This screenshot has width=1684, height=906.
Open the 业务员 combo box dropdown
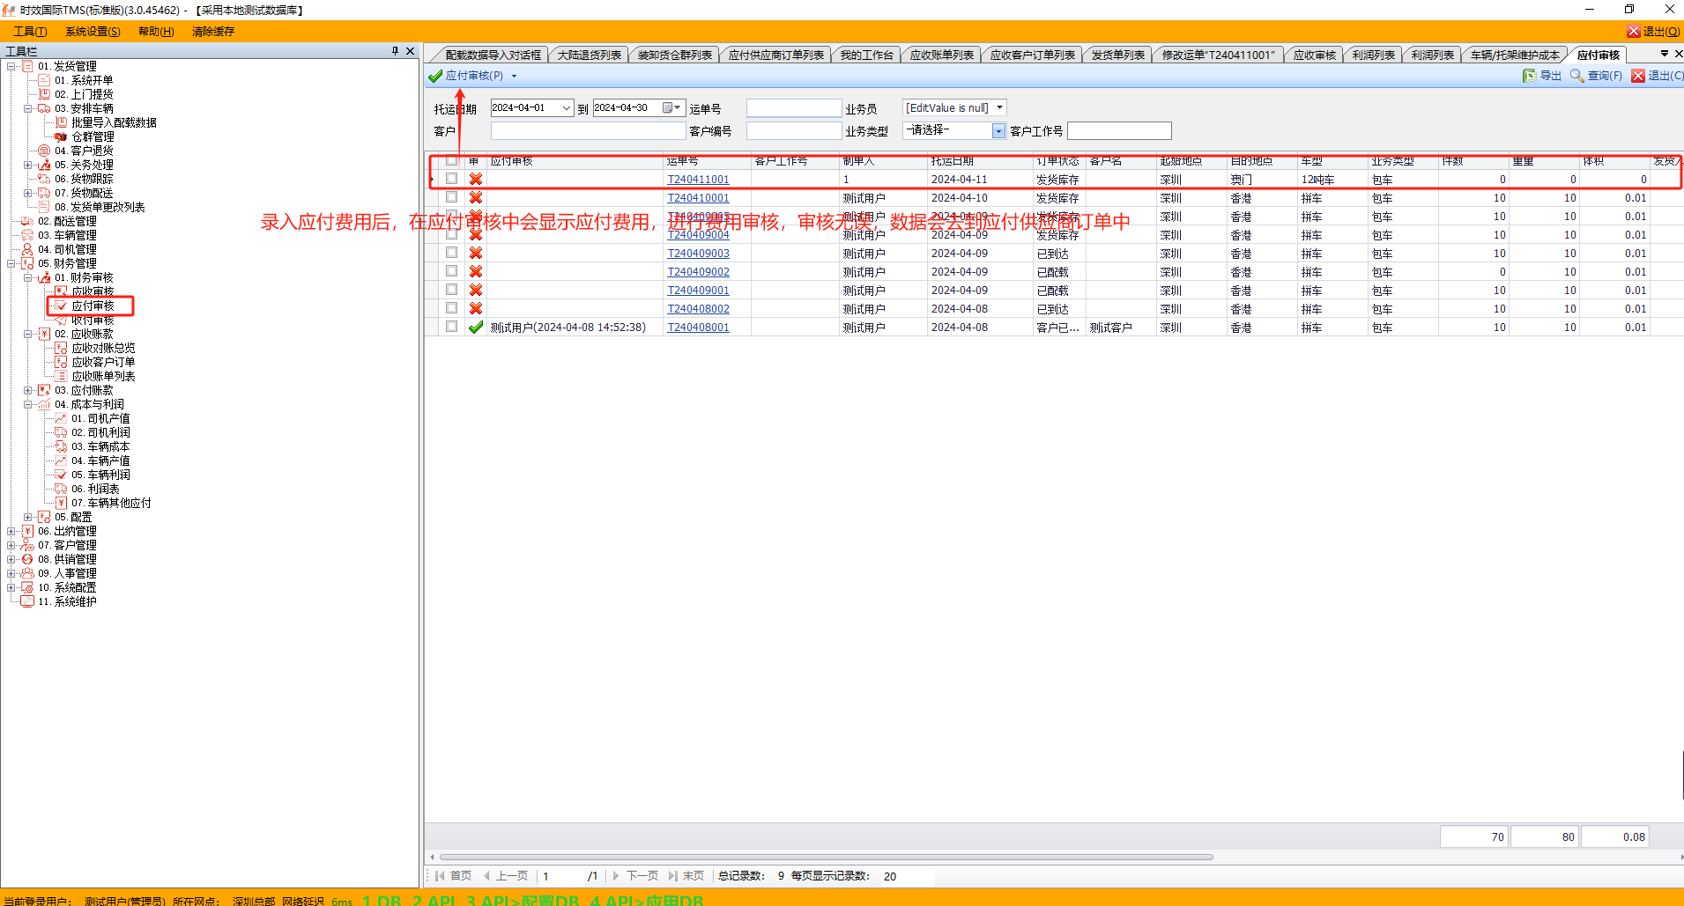point(999,107)
